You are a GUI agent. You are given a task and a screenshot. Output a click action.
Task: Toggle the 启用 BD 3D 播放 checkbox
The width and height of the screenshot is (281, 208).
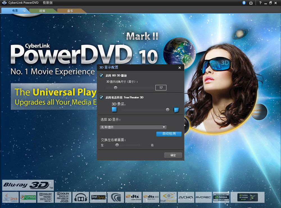(101, 76)
